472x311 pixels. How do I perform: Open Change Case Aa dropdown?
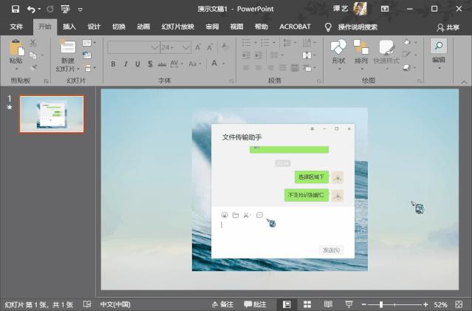click(195, 64)
